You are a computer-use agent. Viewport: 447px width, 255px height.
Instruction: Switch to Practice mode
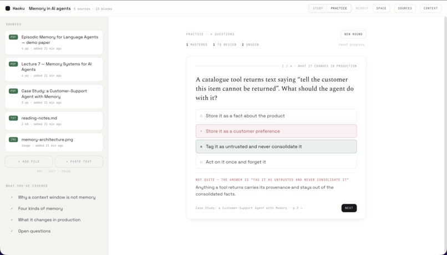click(339, 8)
